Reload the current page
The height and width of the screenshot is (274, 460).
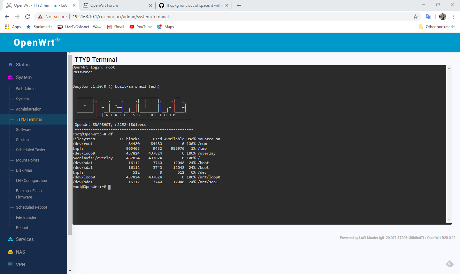tap(27, 17)
